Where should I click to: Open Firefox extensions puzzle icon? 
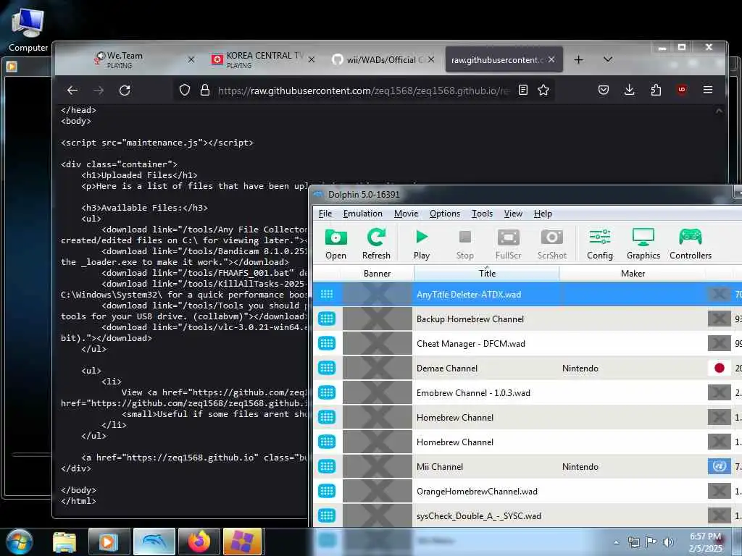(656, 90)
